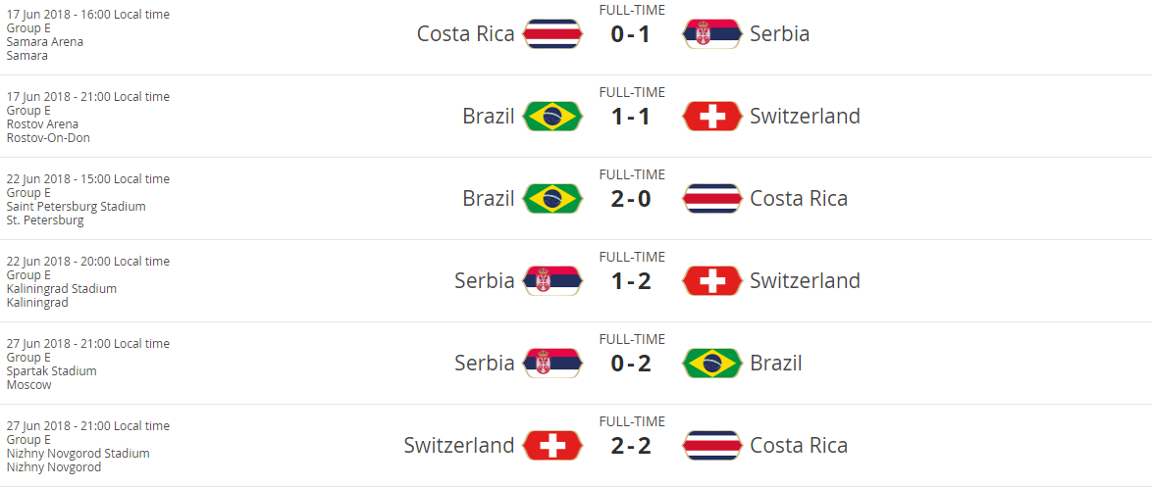1152x488 pixels.
Task: Click Serbia flag in the 17 Jun match
Action: point(712,34)
